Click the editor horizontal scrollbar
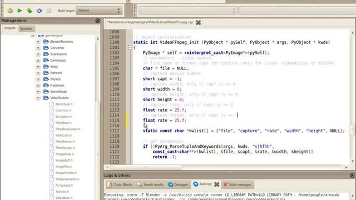 point(146,167)
